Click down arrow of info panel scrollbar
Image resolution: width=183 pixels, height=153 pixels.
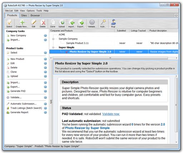point(176,142)
